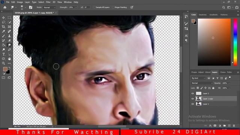Open the search magnifier in top right
This screenshot has width=240, height=135.
pos(223,7)
